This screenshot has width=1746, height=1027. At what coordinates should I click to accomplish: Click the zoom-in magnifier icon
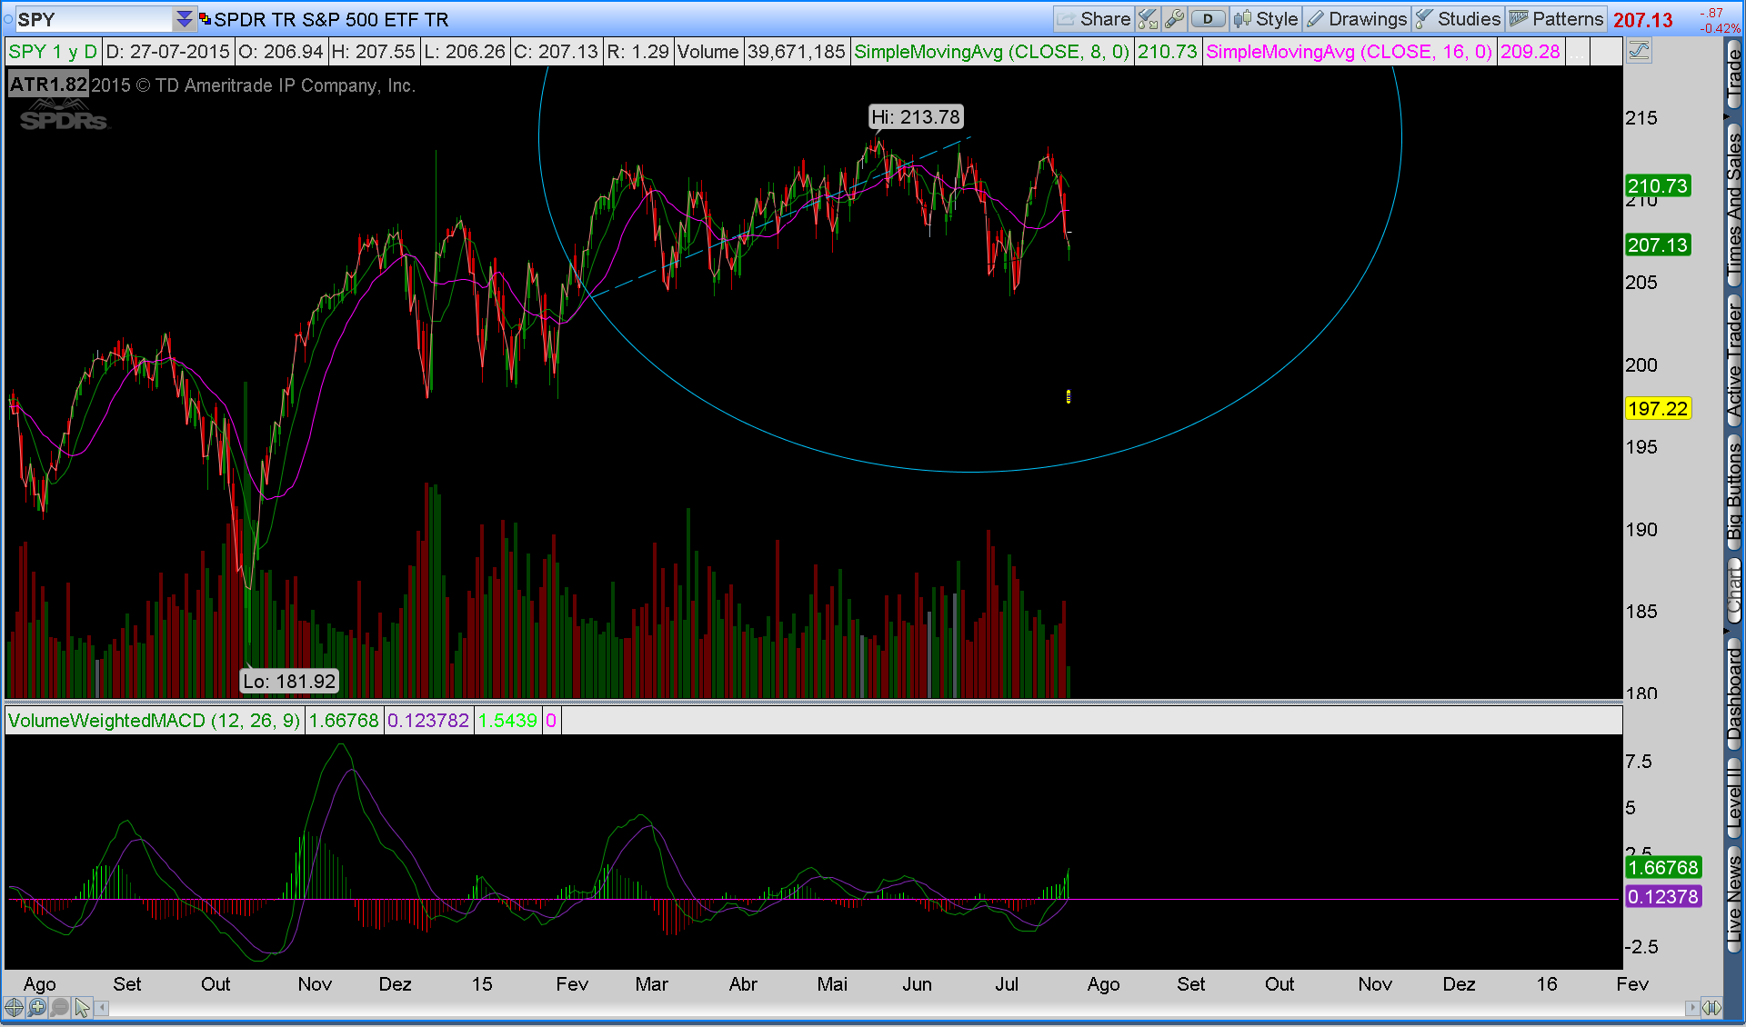[x=36, y=1007]
